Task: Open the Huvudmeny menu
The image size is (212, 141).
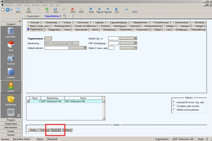Action: [x=9, y=5]
